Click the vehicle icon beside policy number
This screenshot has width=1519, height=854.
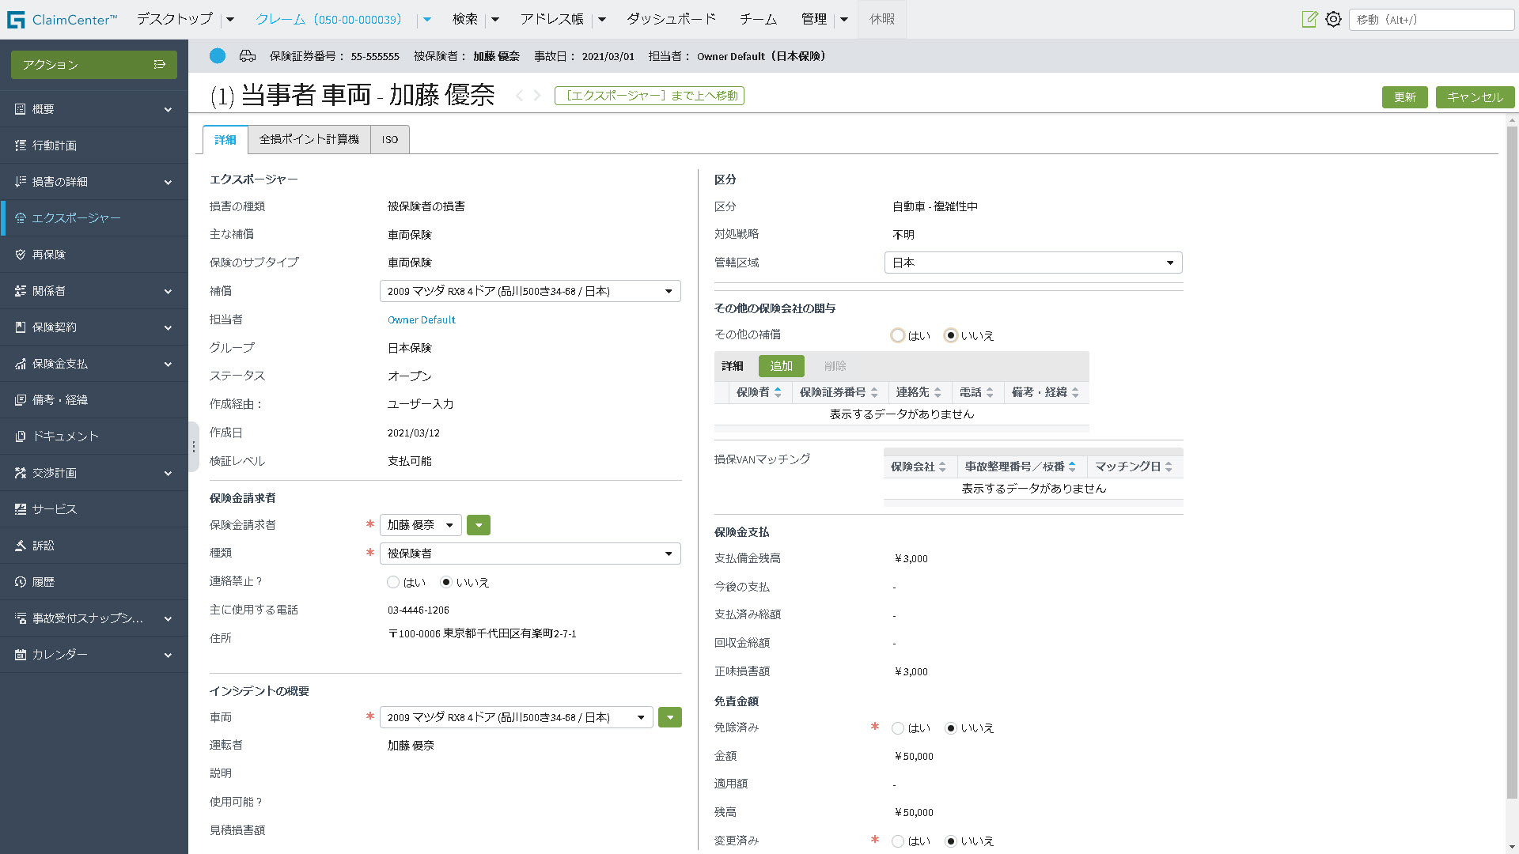pos(248,56)
